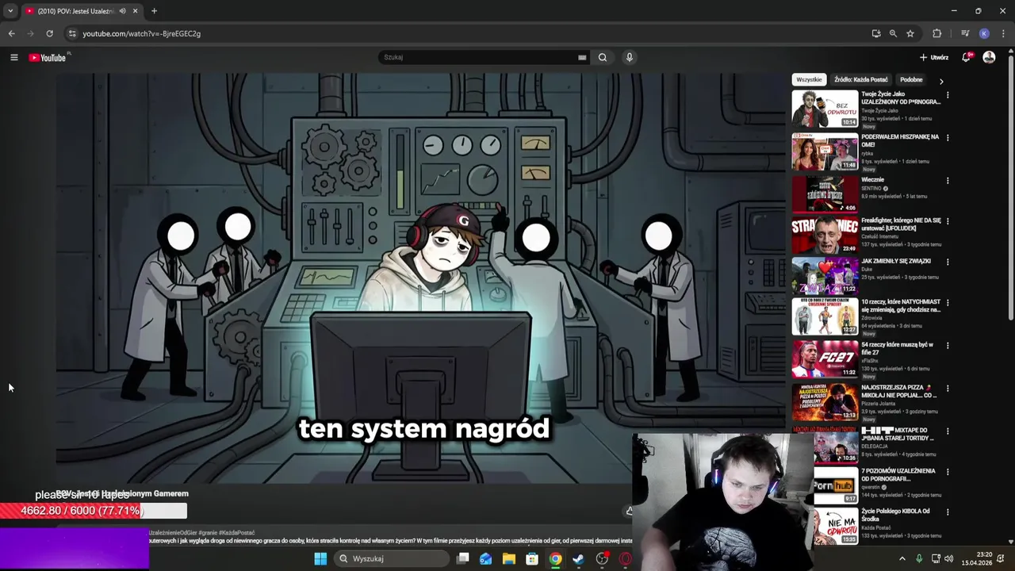Open the Windows Start button
The height and width of the screenshot is (571, 1015).
(320, 559)
